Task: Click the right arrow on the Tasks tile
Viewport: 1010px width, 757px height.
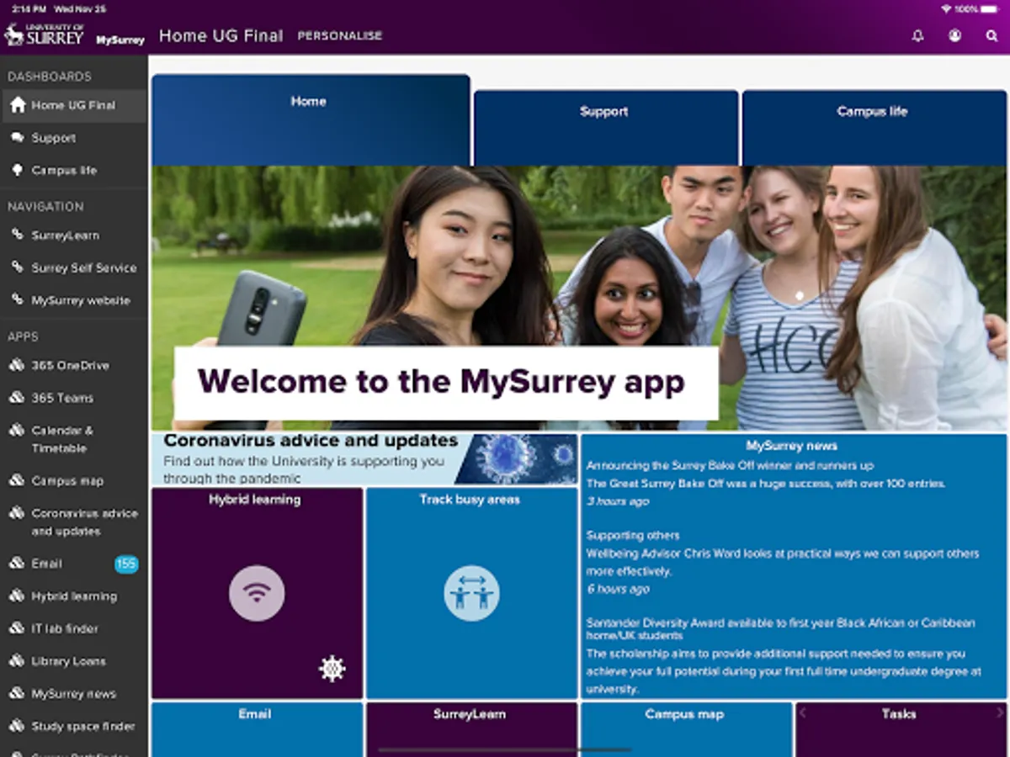Action: (999, 713)
